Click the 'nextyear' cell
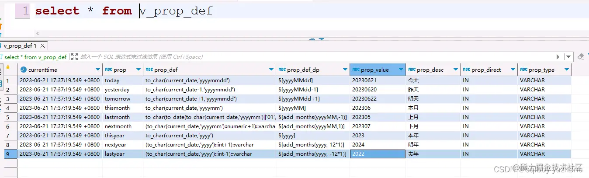Image resolution: width=589 pixels, height=178 pixels. click(x=123, y=145)
